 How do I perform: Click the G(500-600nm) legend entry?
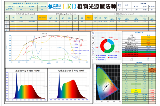[x=101, y=58]
